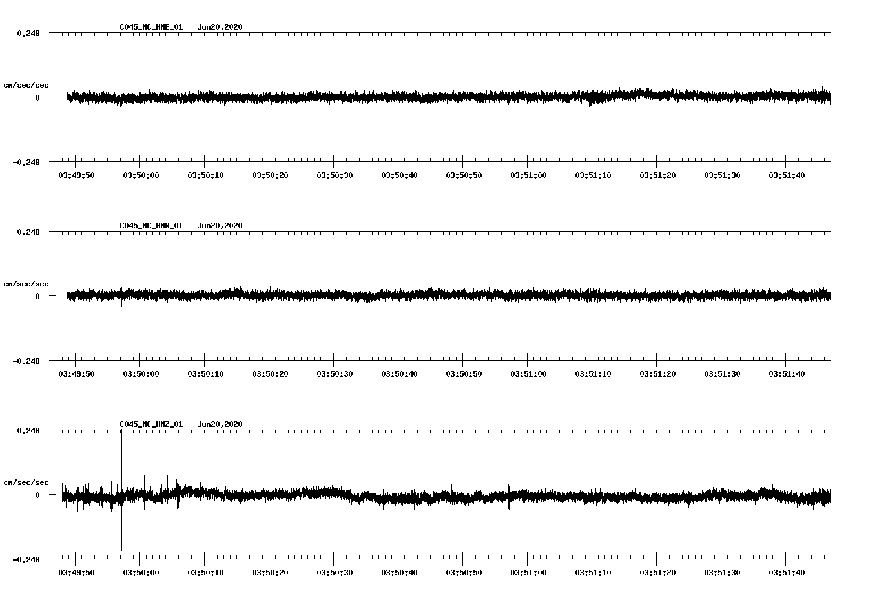Click 03:50:20 time label on HNZ plot
Screen dimensions: 877x596
click(x=270, y=573)
